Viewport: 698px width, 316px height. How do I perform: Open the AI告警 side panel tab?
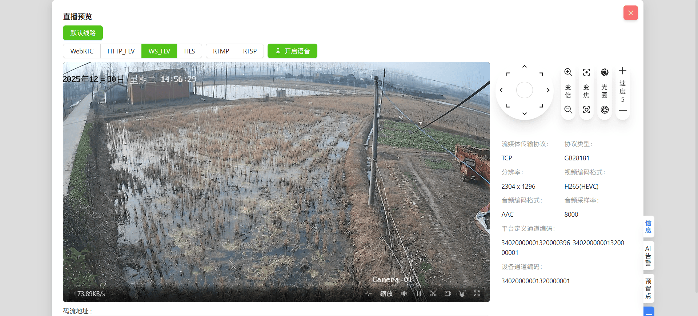(x=648, y=256)
